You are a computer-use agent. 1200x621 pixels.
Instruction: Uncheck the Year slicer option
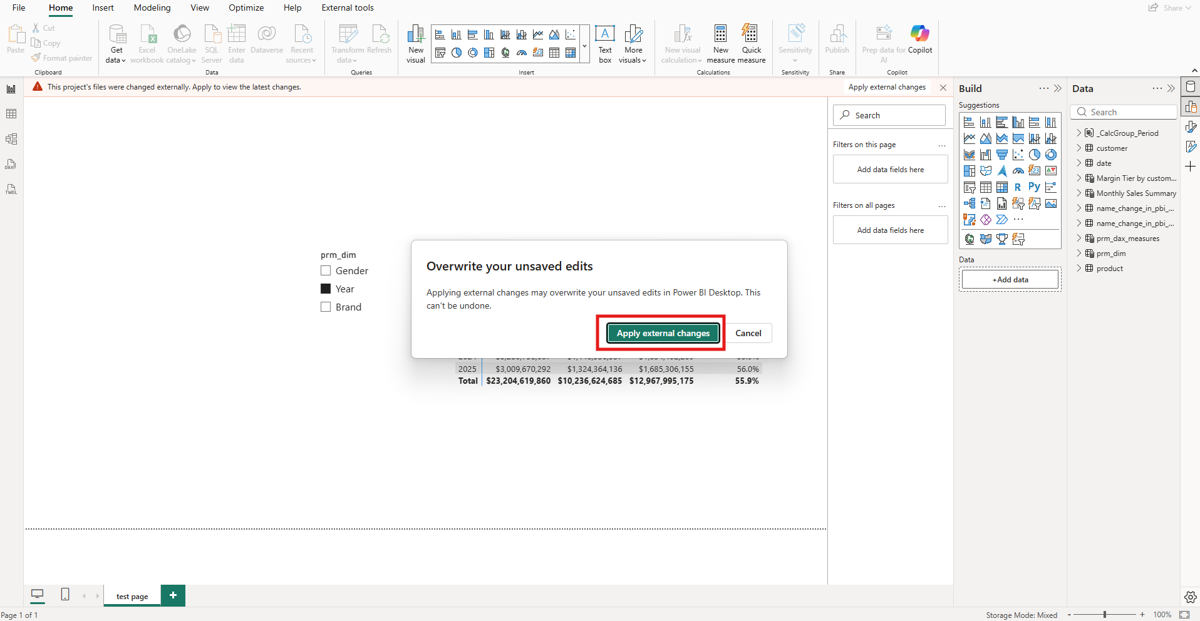[326, 289]
